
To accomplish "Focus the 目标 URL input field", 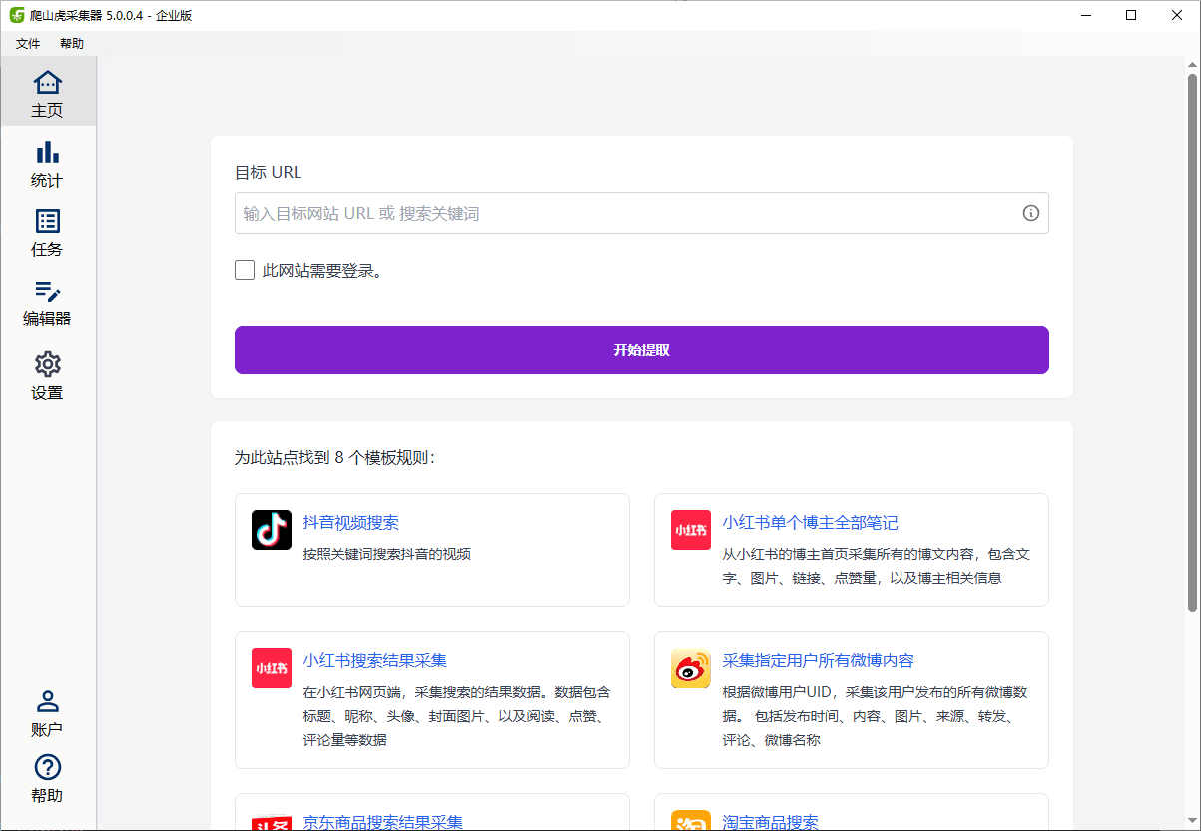I will coord(642,213).
